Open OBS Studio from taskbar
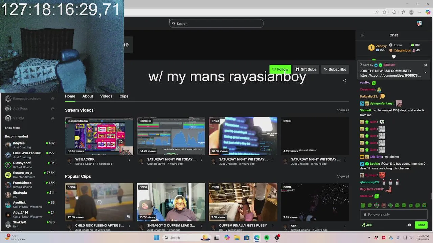 pos(277,238)
